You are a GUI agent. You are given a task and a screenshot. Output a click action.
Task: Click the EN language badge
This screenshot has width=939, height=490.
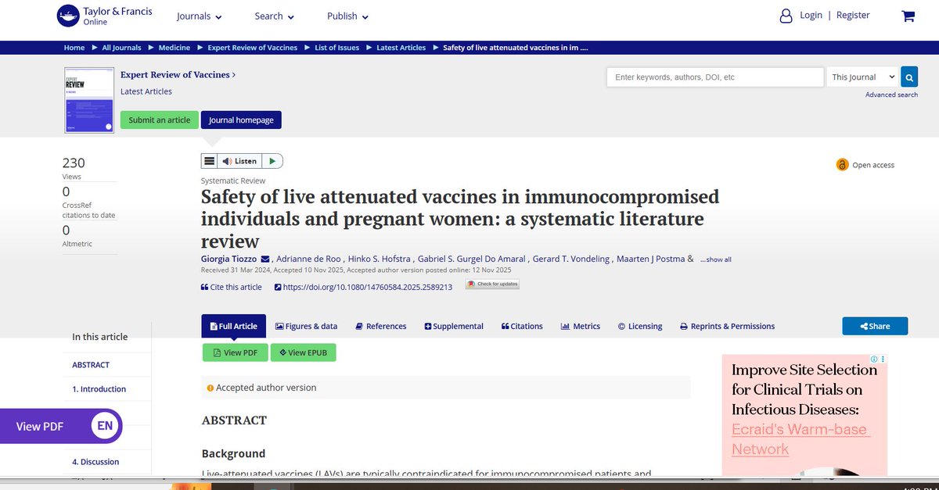click(x=104, y=426)
